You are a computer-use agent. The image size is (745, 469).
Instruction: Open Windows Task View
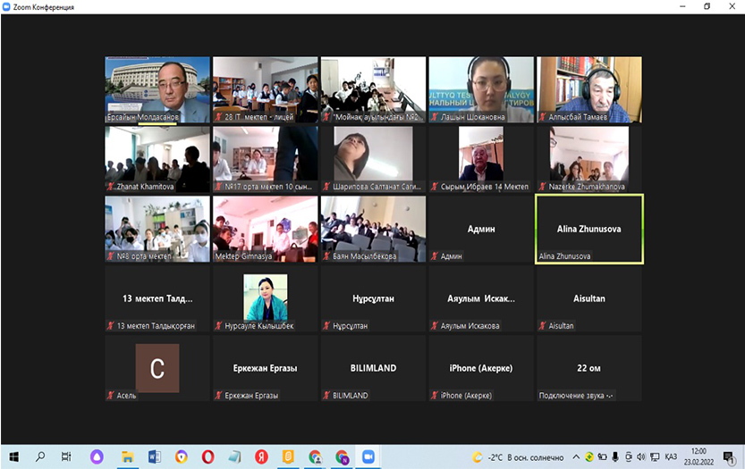(x=66, y=456)
